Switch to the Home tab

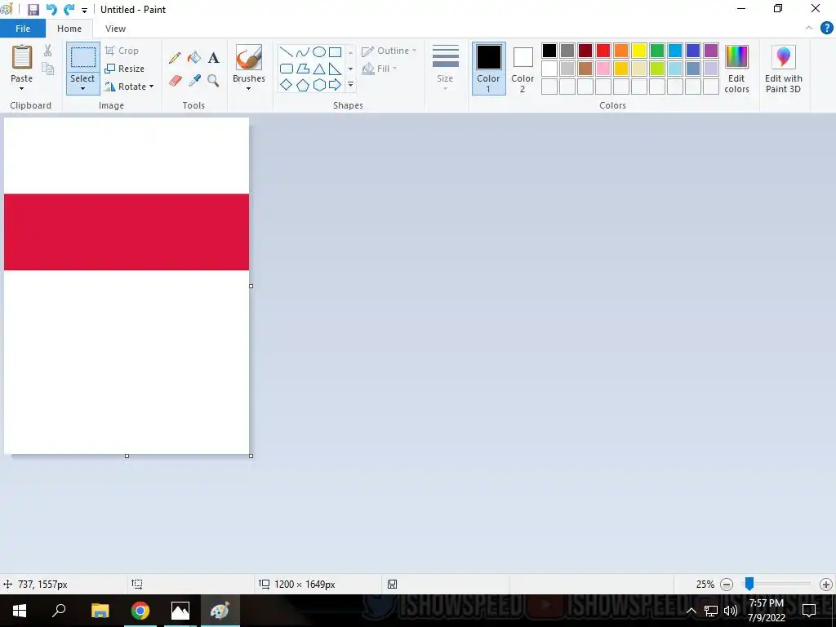(x=69, y=29)
